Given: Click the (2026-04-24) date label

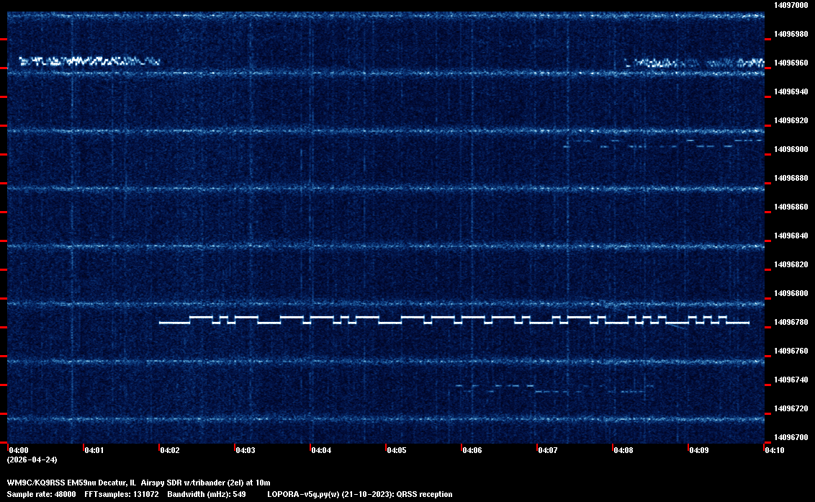Looking at the screenshot, I should pos(32,460).
